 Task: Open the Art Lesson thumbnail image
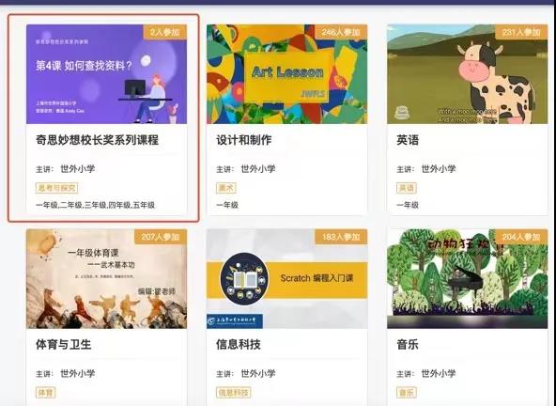point(286,74)
